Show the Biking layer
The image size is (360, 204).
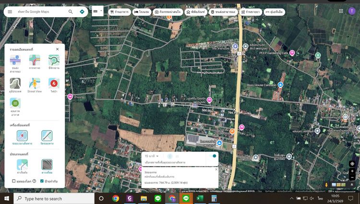click(x=54, y=60)
